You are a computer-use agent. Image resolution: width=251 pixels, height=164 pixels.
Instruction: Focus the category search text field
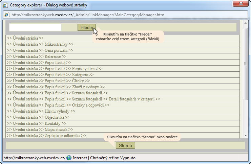pos(35,27)
